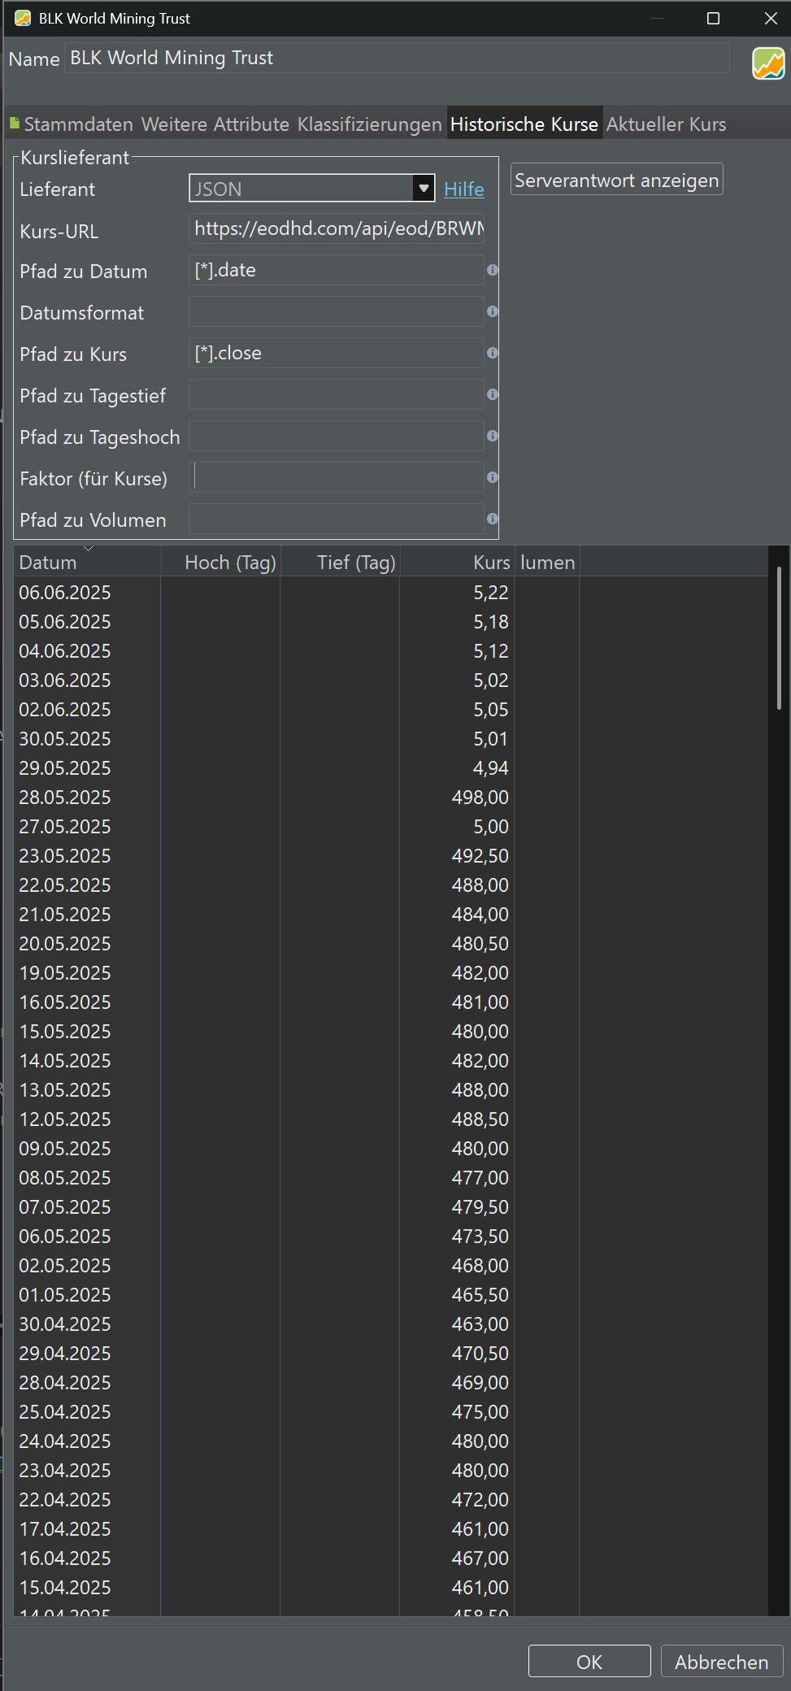This screenshot has height=1691, width=791.
Task: Select the row dated 19.05.2025
Action: coord(391,973)
